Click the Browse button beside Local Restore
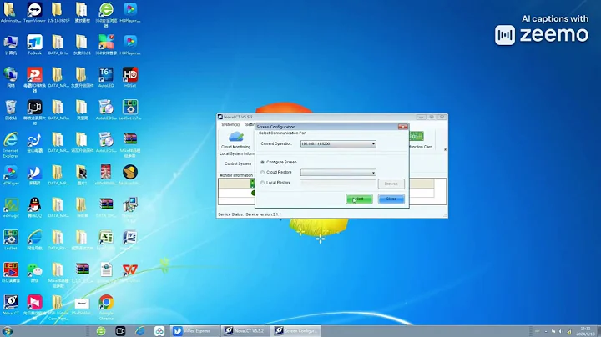Viewport: 601px width, 337px height. pos(391,184)
